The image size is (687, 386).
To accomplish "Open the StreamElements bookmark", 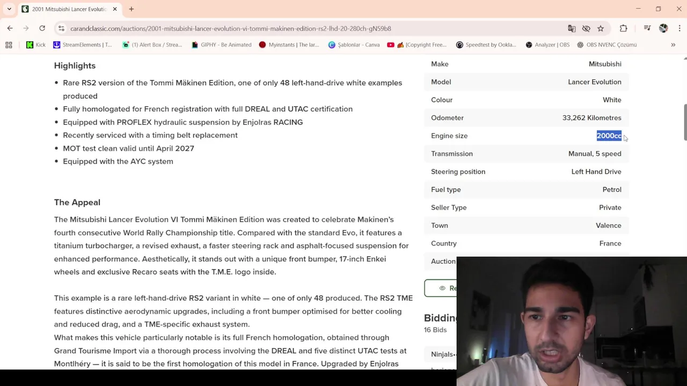I will pos(83,45).
